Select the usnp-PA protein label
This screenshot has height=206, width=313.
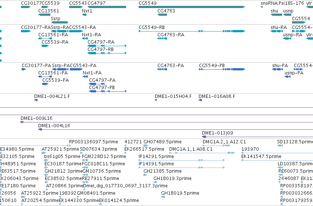pos(294,73)
